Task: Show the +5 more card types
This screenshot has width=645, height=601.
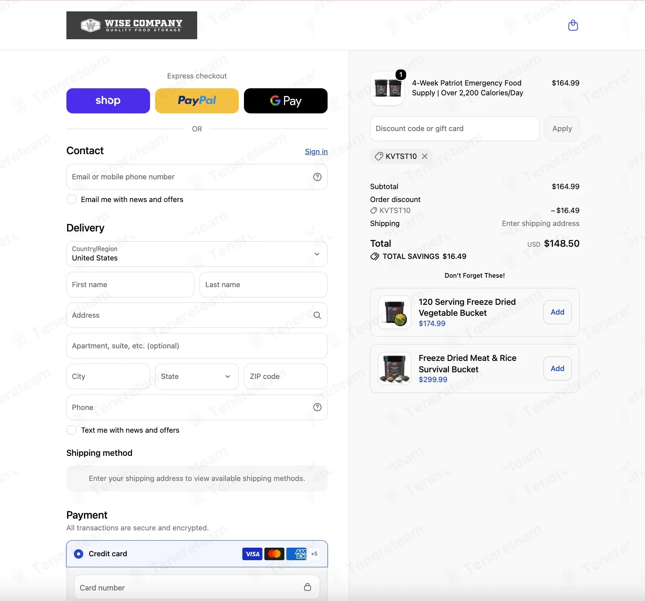Action: [x=314, y=554]
